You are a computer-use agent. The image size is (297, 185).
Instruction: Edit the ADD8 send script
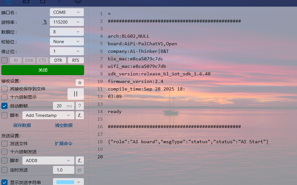(80, 161)
